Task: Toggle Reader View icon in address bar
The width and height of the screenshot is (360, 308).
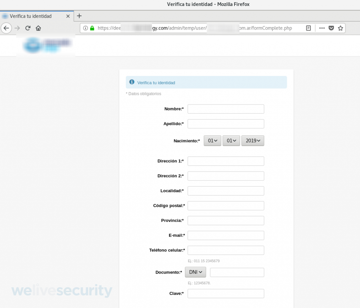Action: [308, 28]
